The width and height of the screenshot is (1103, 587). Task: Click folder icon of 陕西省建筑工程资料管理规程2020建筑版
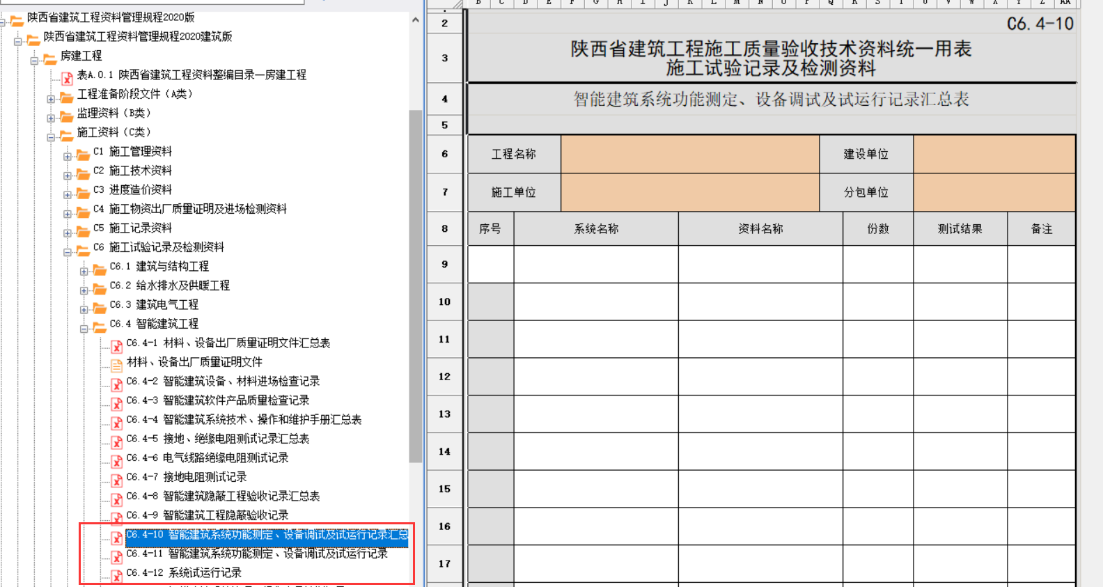tap(33, 39)
